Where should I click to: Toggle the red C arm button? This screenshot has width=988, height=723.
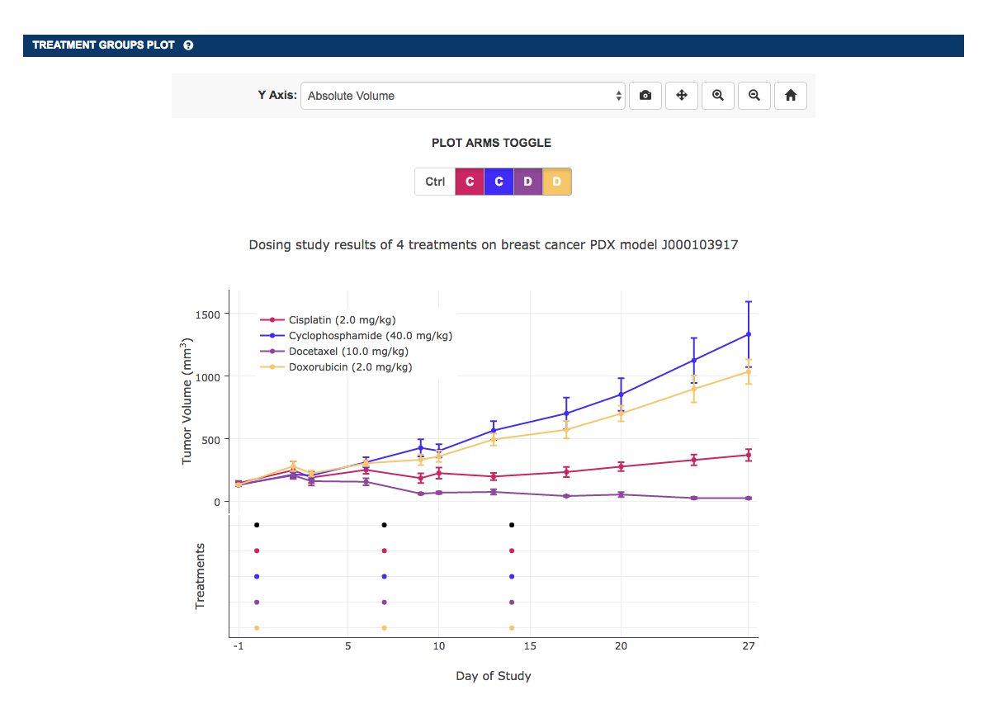tap(470, 182)
